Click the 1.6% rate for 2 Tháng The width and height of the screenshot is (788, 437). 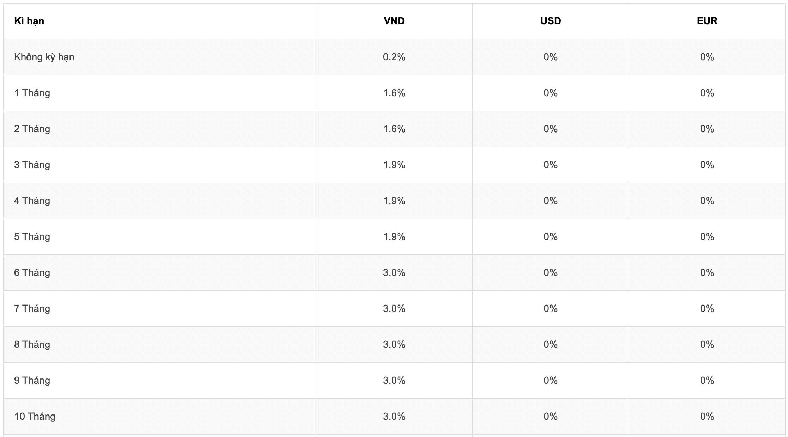coord(394,129)
